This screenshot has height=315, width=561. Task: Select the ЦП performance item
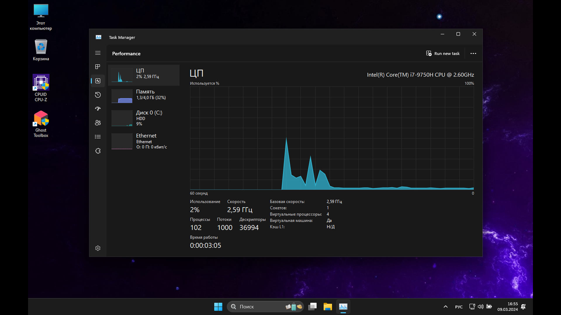pyautogui.click(x=143, y=75)
